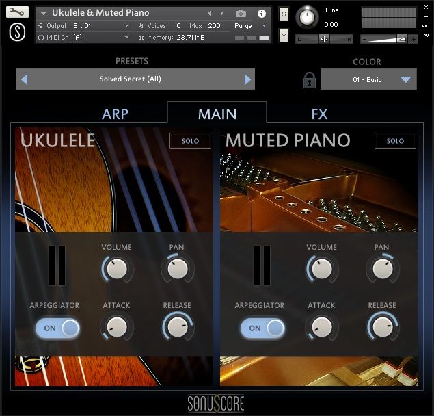434x416 pixels.
Task: Switch to the MAIN tab
Action: point(217,114)
